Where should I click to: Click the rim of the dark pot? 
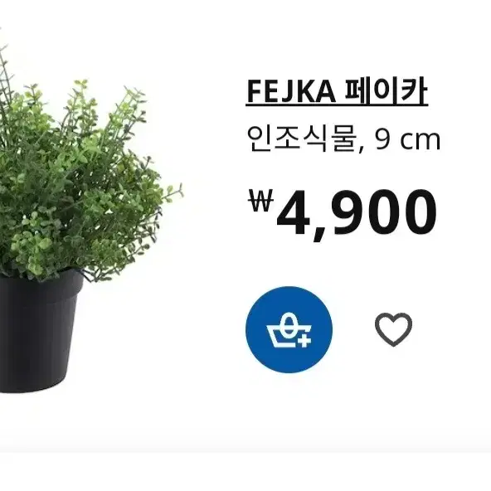(42, 275)
